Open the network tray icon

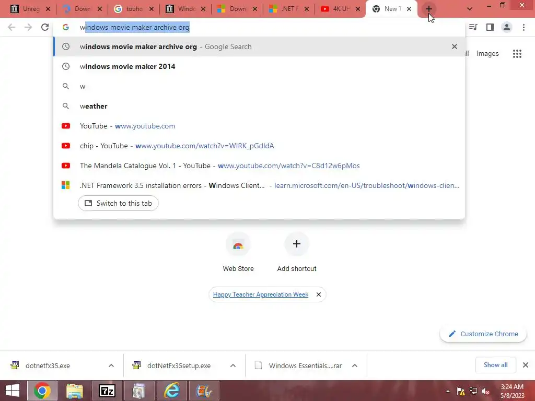pos(473,391)
